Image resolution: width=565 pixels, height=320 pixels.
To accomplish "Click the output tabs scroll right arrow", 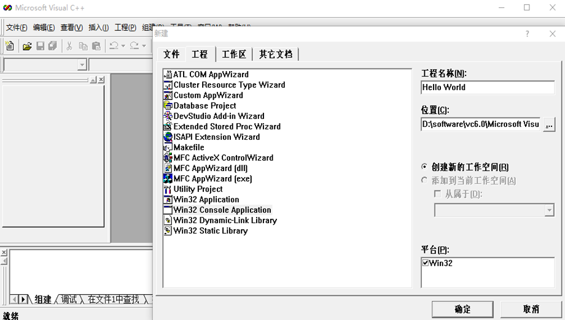I will point(23,299).
